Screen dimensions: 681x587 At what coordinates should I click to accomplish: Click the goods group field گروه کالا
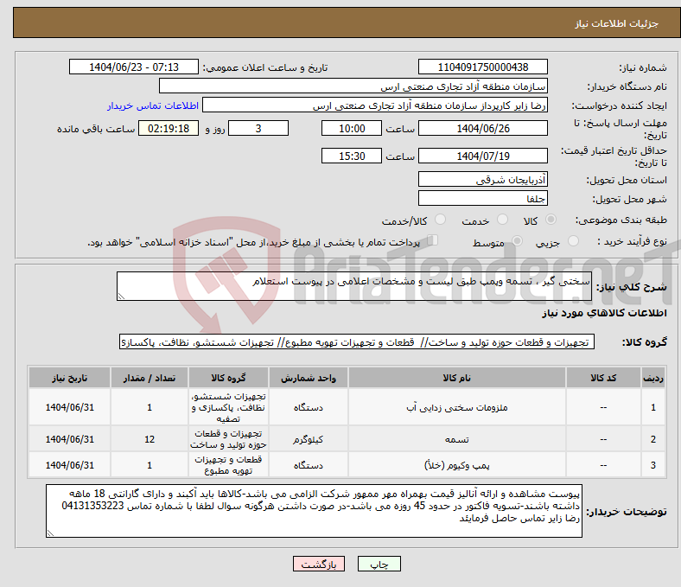pyautogui.click(x=357, y=341)
